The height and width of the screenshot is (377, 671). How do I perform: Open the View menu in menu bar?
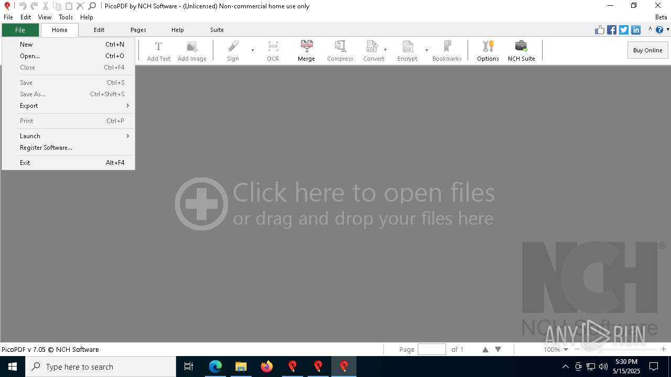(x=45, y=17)
